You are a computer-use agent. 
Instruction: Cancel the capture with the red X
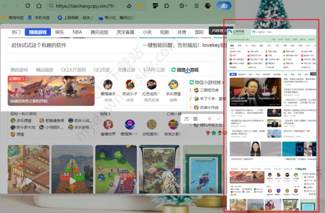click(x=209, y=119)
